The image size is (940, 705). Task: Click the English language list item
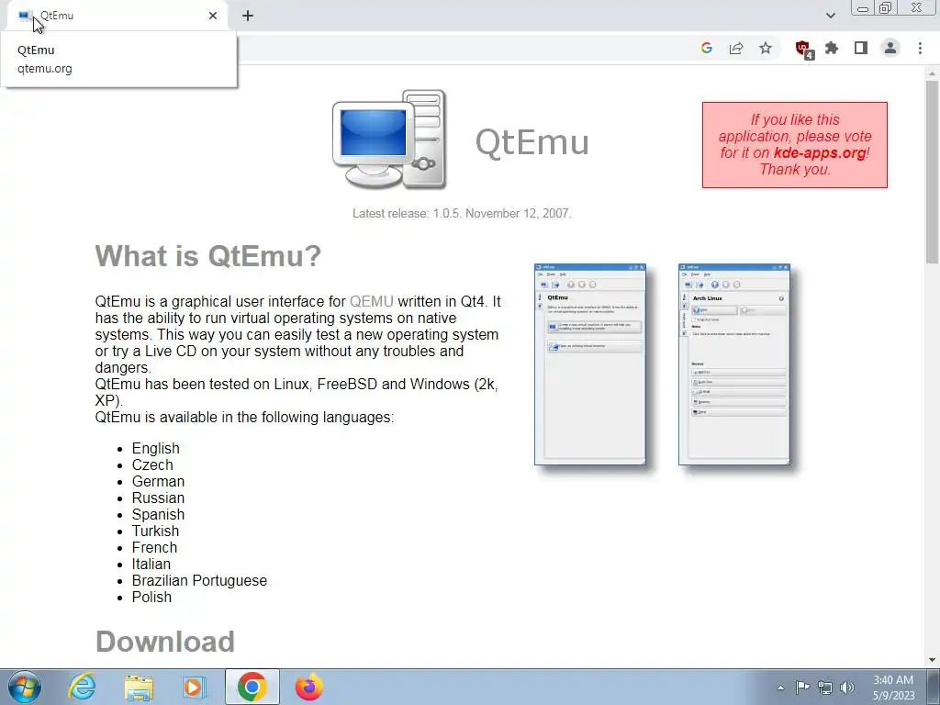(156, 448)
